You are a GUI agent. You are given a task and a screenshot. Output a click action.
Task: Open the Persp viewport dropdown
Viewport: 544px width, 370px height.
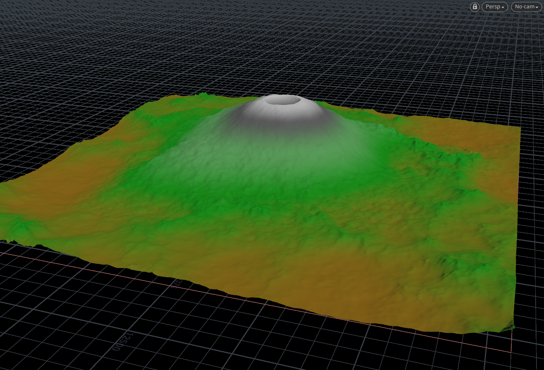click(495, 7)
